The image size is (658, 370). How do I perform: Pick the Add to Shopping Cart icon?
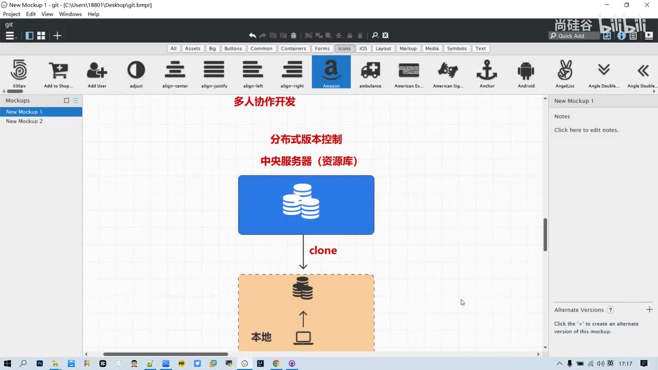tap(58, 73)
